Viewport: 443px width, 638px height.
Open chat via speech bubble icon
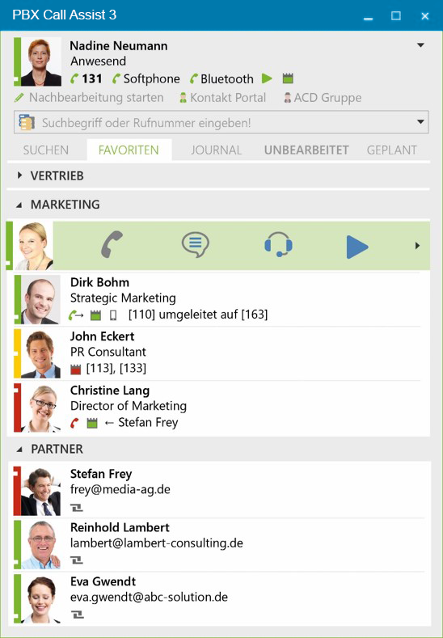pos(196,245)
